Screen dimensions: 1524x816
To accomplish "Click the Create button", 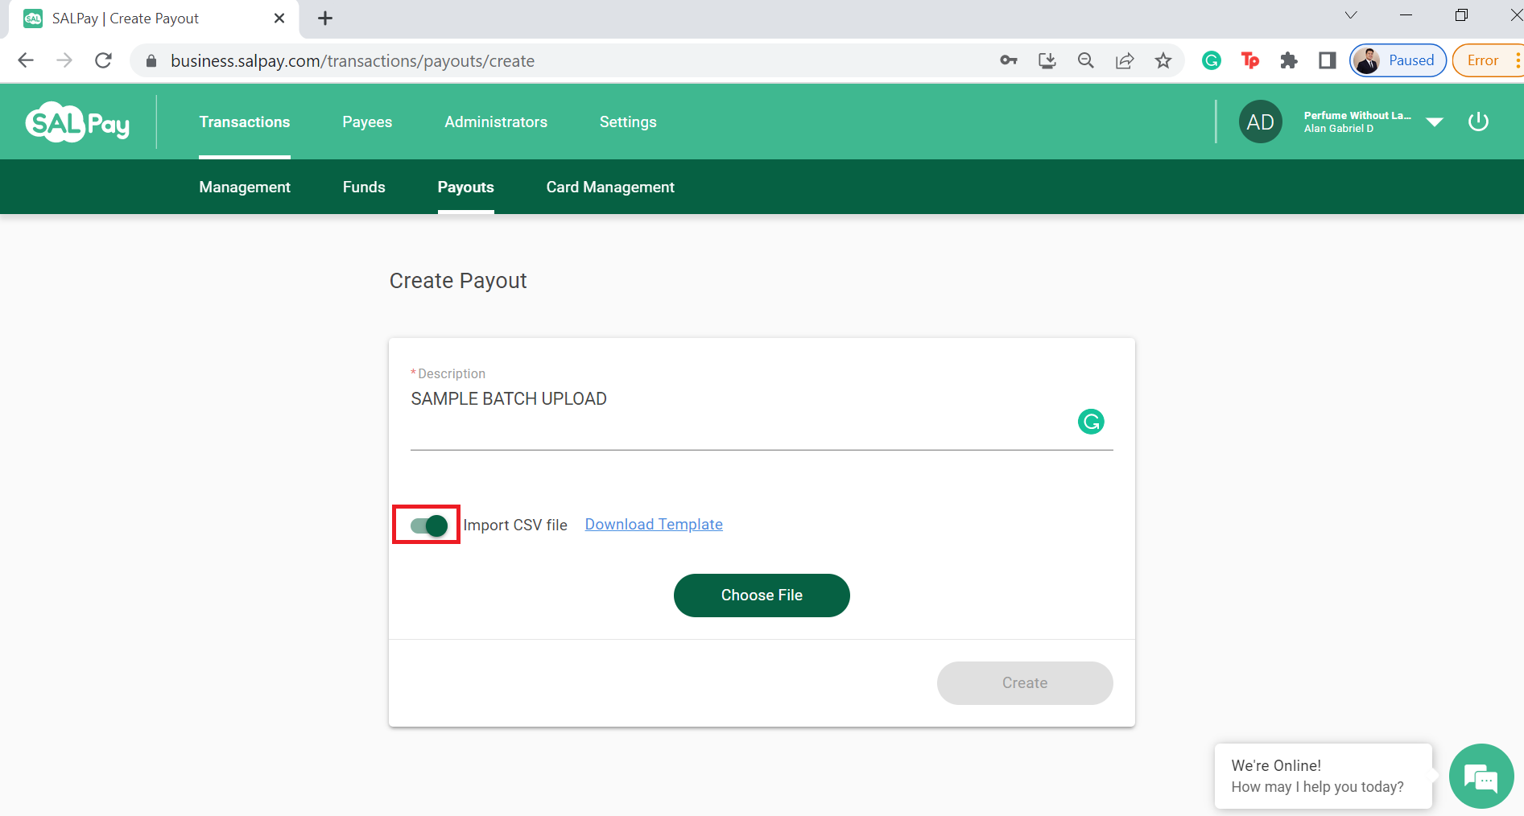I will (x=1025, y=683).
